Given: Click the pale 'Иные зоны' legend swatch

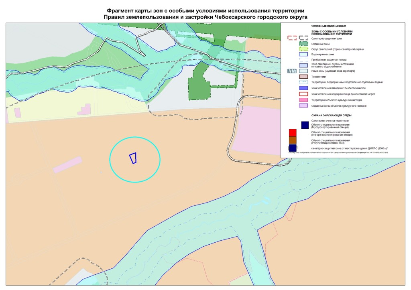Looking at the screenshot, I should (303, 71).
